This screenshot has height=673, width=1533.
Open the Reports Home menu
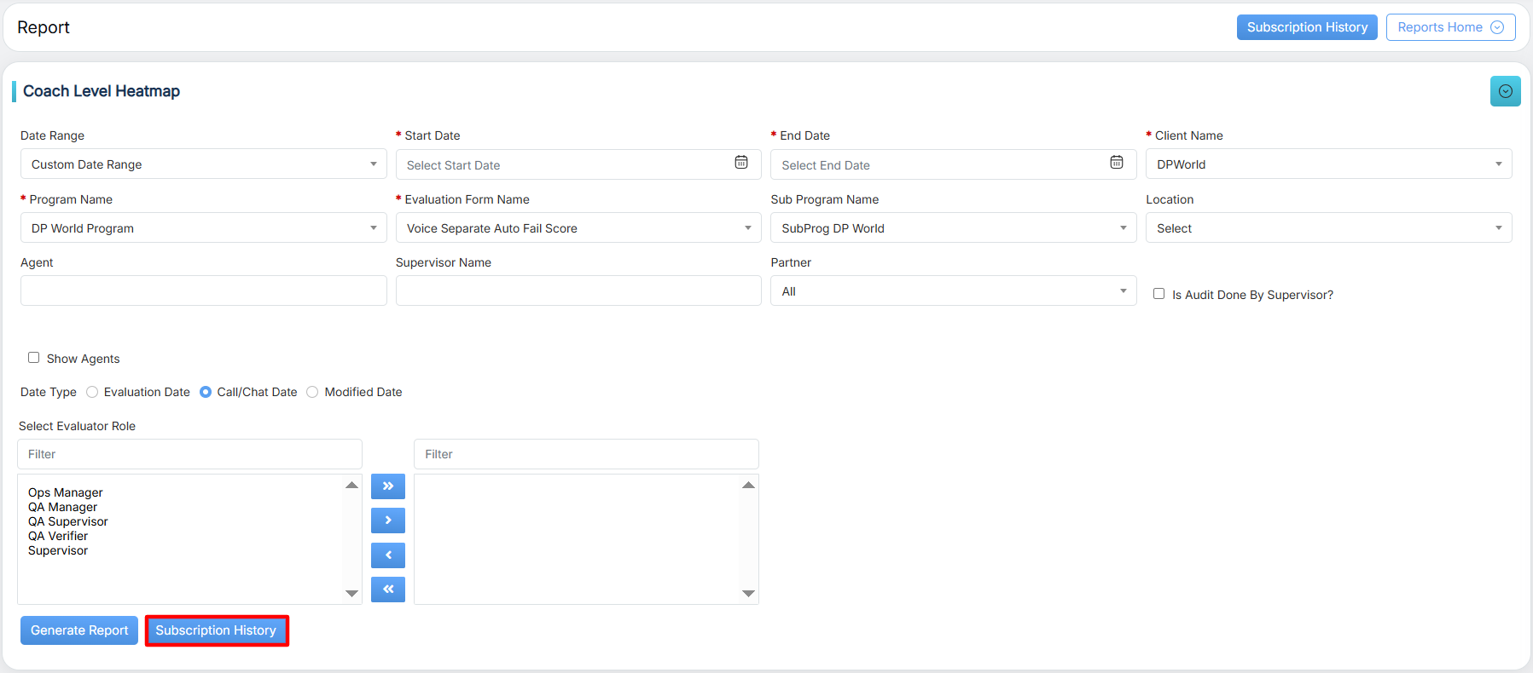click(1449, 27)
